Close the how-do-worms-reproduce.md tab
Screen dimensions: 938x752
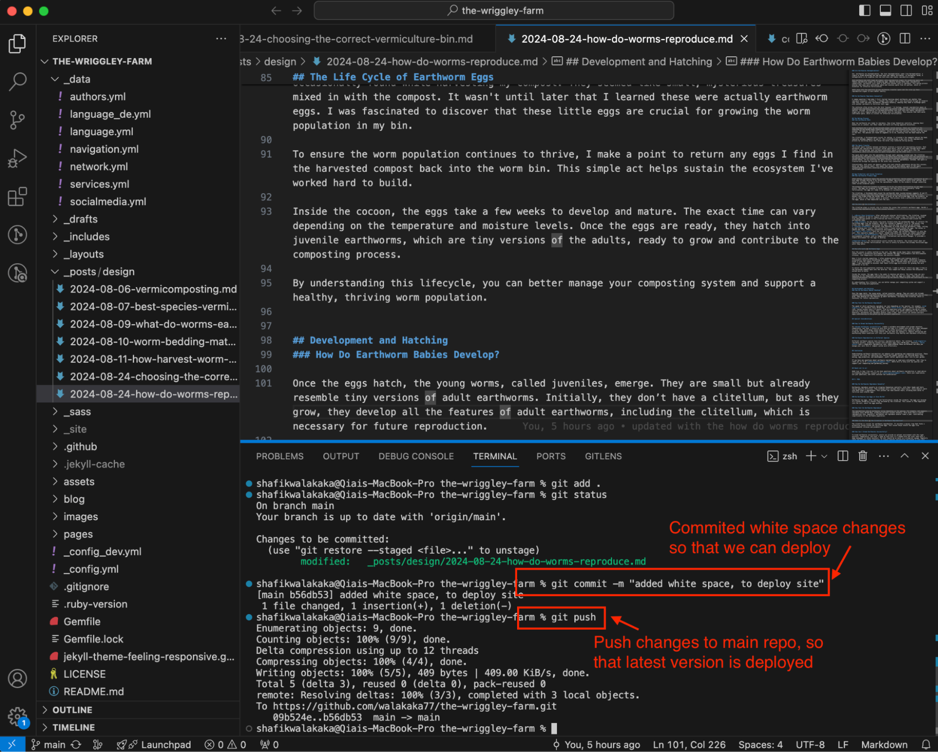coord(744,39)
